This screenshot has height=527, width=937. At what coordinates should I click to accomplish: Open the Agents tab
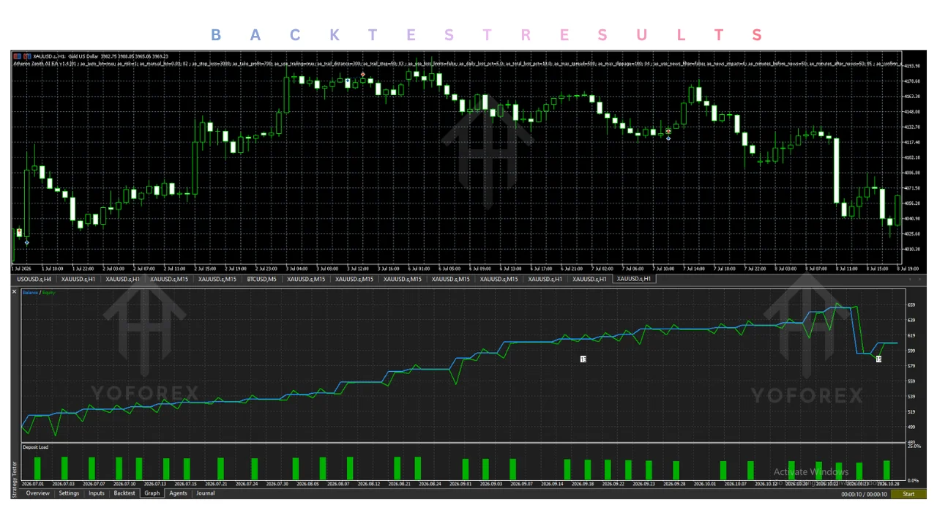(x=178, y=493)
